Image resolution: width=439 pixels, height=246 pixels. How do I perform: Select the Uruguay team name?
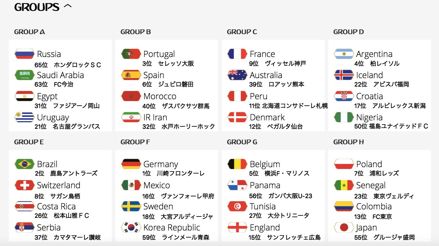[x=53, y=117]
